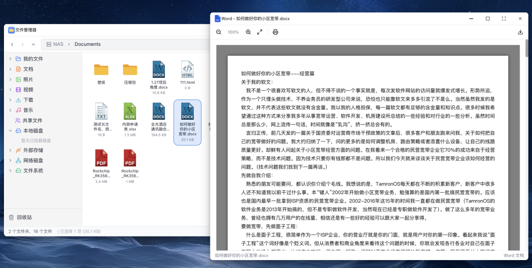Download the document with the download icon
This screenshot has height=268, width=532.
520,32
